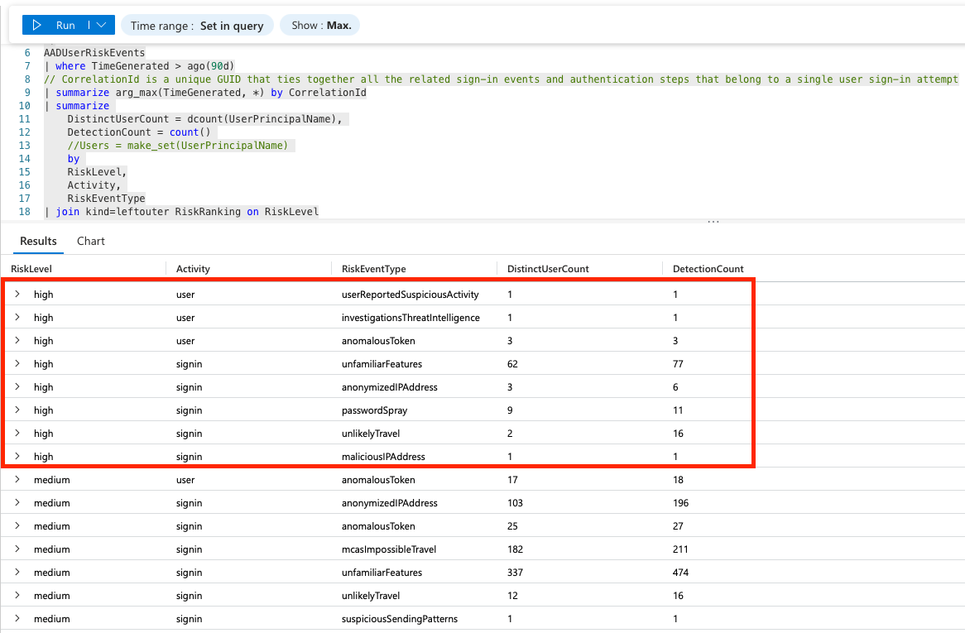
Task: Click the DistinctUserCount column header
Action: tap(547, 269)
